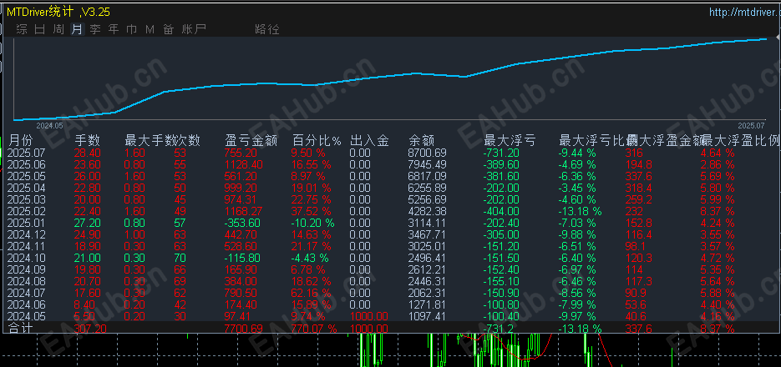Click total profit 7700.69 in 合计 row
The width and height of the screenshot is (781, 367).
pyautogui.click(x=244, y=328)
